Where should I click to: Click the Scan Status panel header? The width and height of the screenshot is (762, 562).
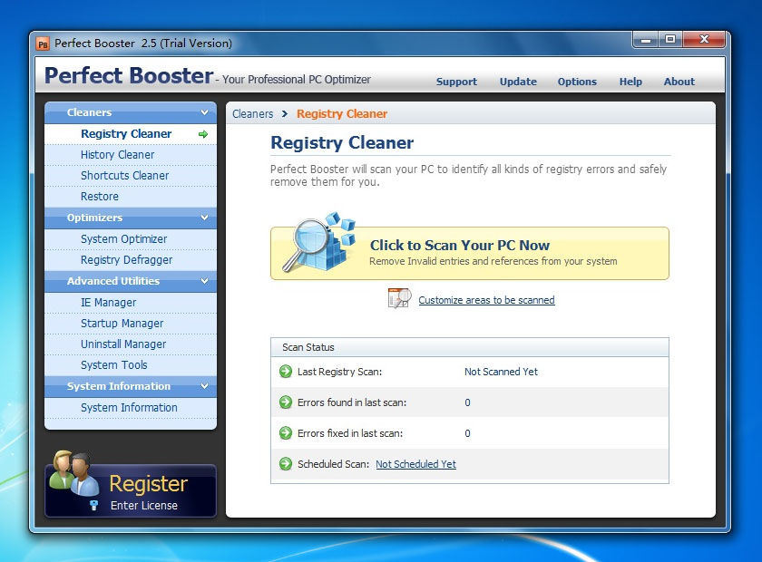pyautogui.click(x=470, y=347)
